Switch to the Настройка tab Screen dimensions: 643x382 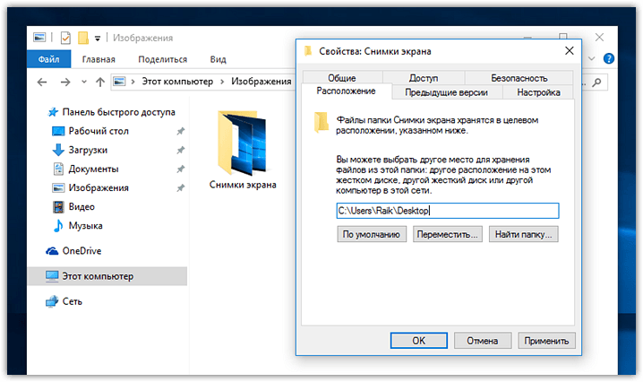[538, 92]
